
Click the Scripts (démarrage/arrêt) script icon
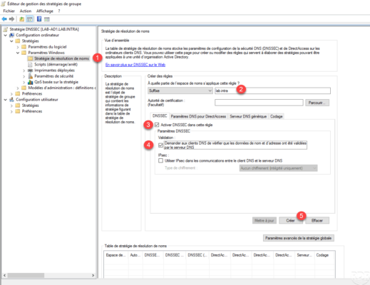(30, 64)
